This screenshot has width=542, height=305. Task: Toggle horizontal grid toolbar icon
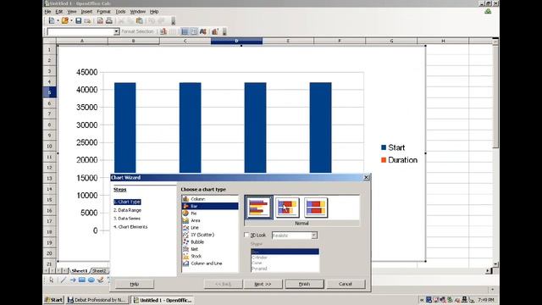[x=185, y=32]
